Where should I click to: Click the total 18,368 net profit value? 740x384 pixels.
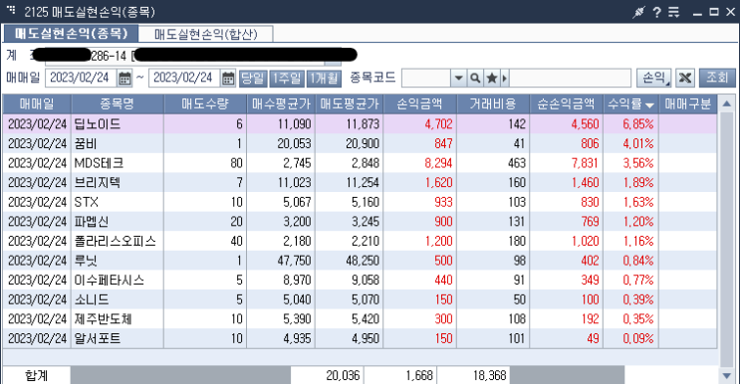coord(489,375)
